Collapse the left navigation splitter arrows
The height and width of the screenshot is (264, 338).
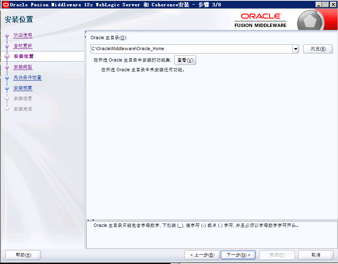tap(85, 35)
